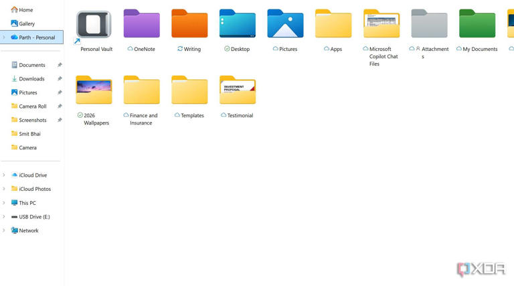Expand the iCloud Photos node
Image resolution: width=514 pixels, height=286 pixels.
pyautogui.click(x=4, y=189)
